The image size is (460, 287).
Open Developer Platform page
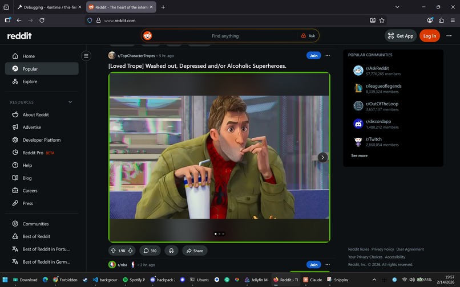coord(42,140)
